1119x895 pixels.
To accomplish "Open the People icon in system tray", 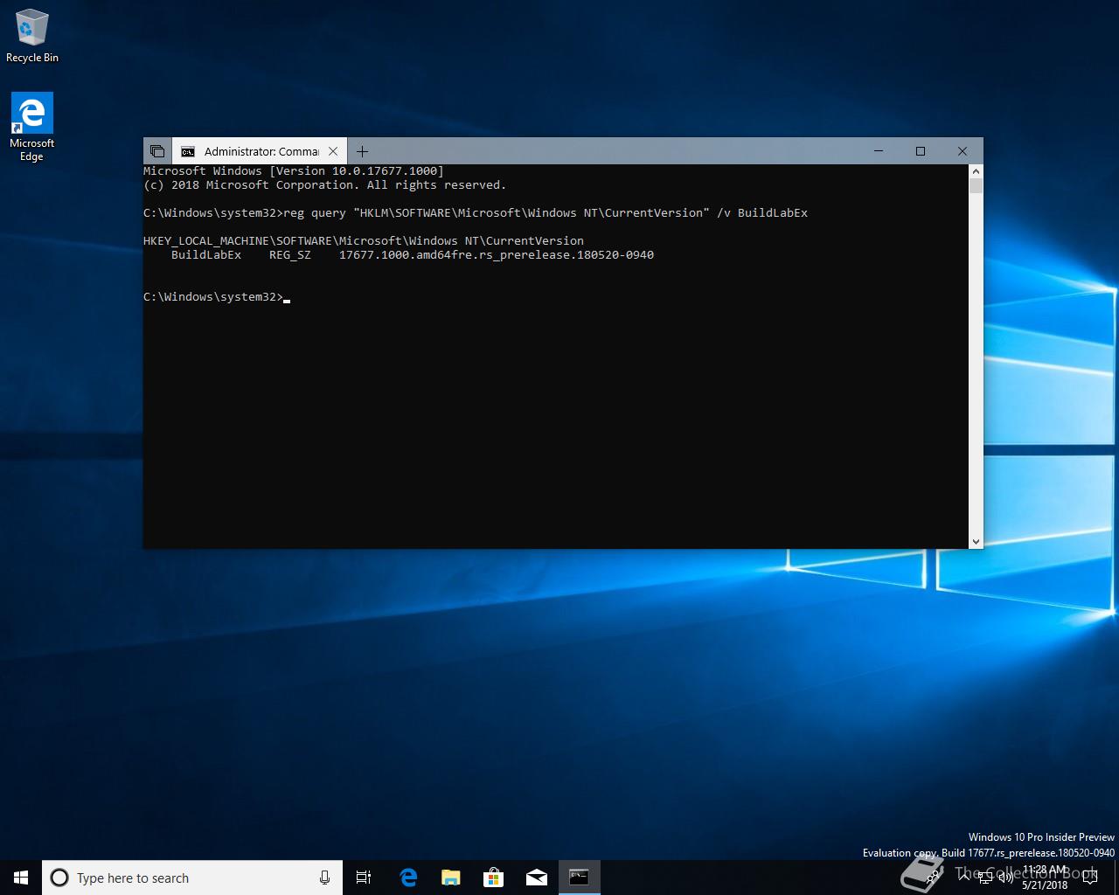I will 933,878.
